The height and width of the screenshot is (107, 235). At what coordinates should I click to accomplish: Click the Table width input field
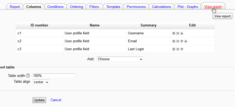pyautogui.click(x=54, y=76)
